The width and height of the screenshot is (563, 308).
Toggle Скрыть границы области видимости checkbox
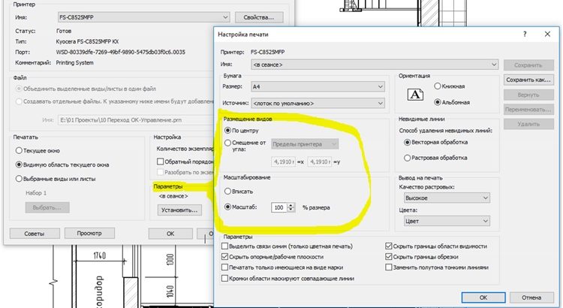click(x=389, y=246)
